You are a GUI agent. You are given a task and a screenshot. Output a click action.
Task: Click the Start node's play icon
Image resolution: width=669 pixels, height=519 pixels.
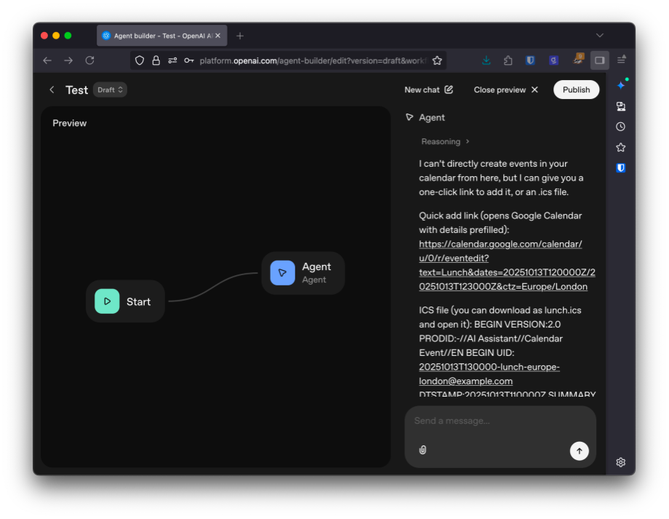[x=106, y=301]
